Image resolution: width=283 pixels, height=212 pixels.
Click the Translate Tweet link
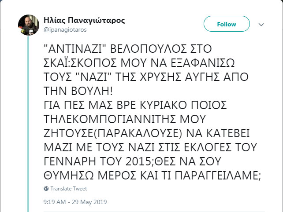(x=68, y=188)
